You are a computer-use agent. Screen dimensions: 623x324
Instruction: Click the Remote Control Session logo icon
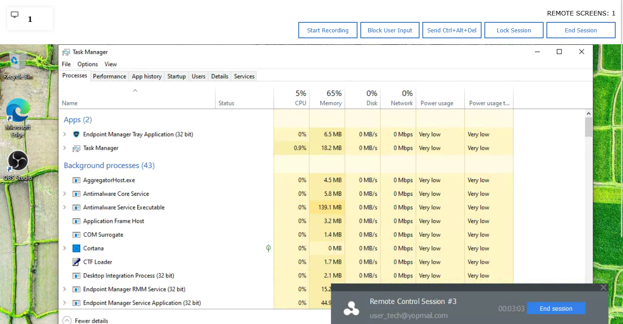click(x=351, y=308)
